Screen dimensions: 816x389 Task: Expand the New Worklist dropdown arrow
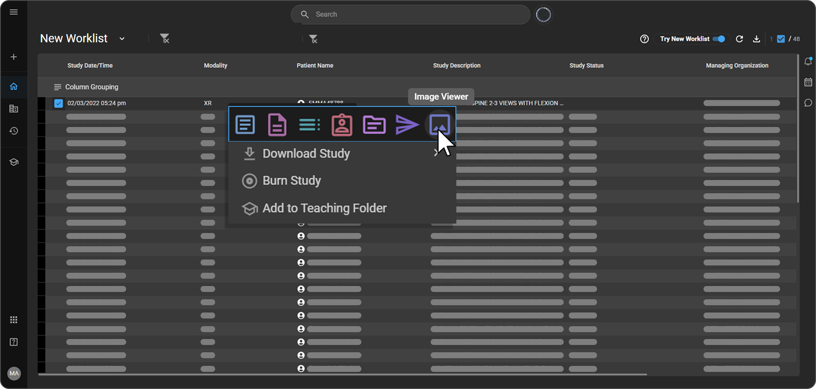point(122,39)
